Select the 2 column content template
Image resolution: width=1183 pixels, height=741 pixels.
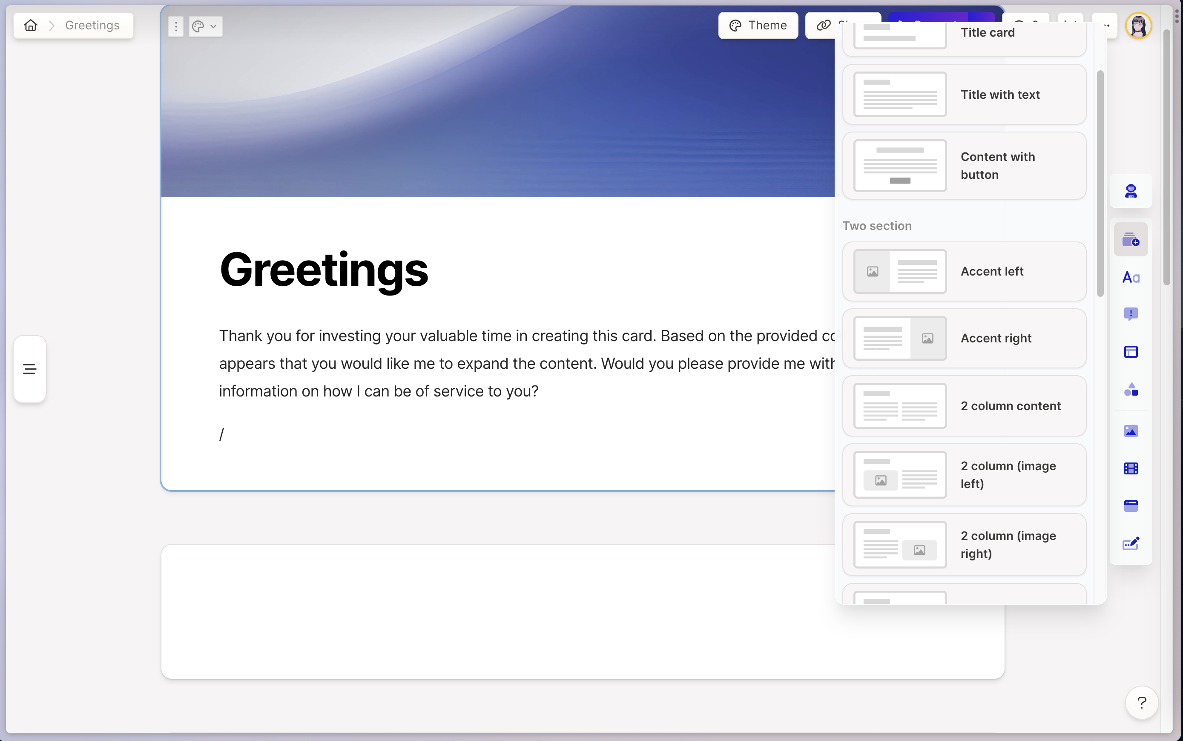[x=964, y=406]
